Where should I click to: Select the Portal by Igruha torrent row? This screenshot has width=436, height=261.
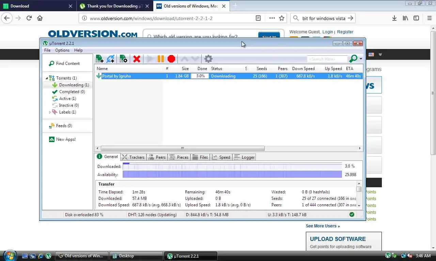229,76
